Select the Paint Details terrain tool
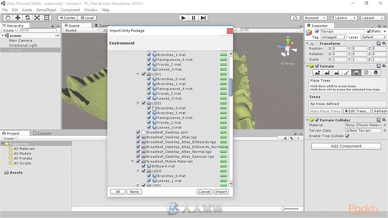This screenshot has width=388, height=218. click(x=366, y=73)
